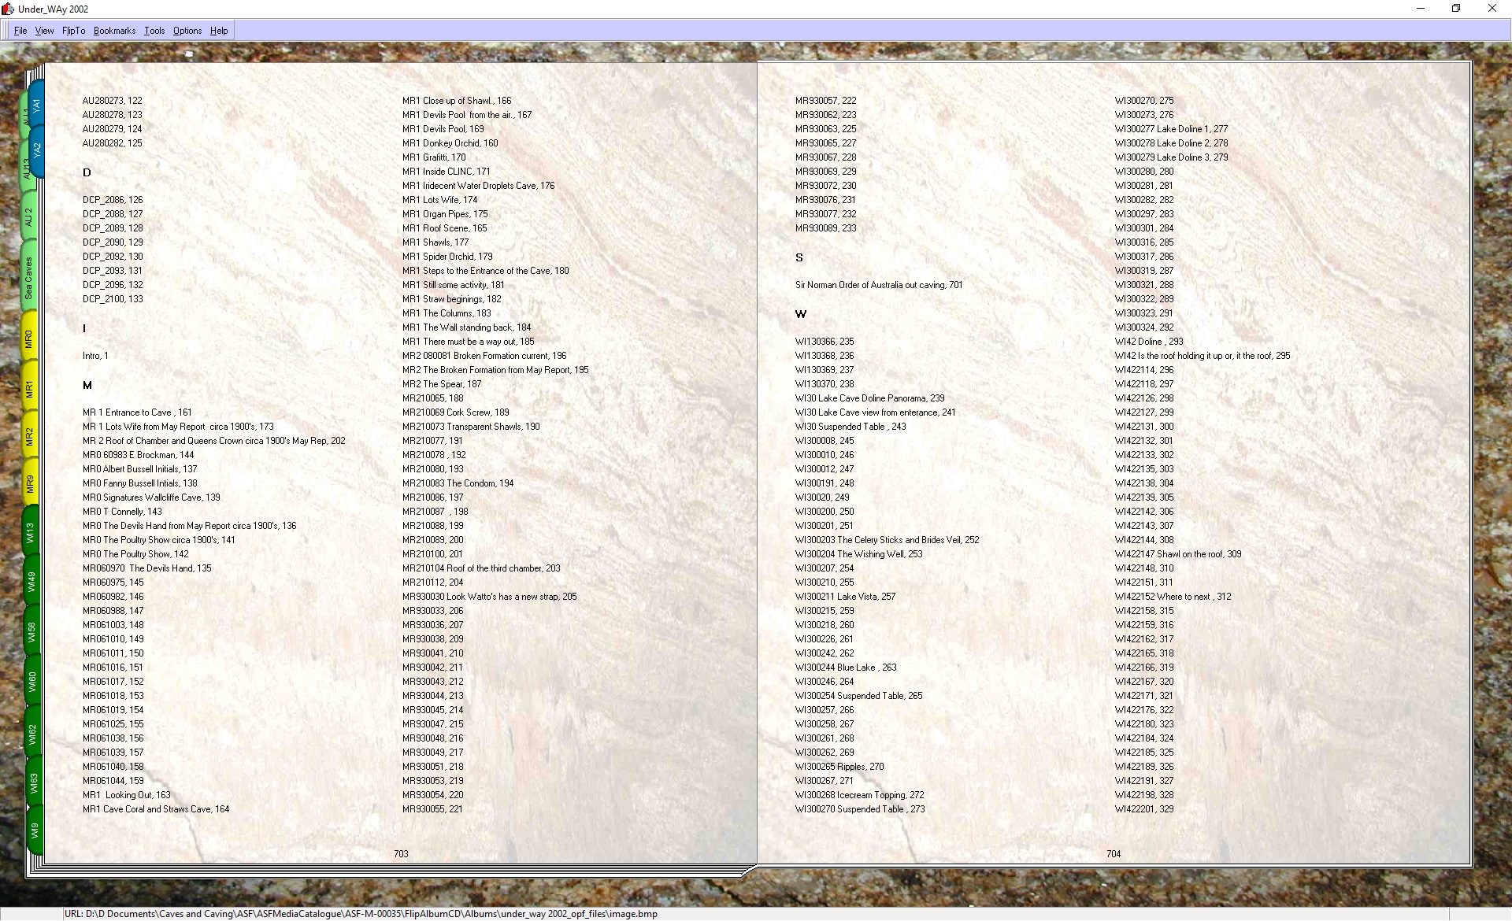The width and height of the screenshot is (1512, 921).
Task: Open 'MR 1 Entrance to Cave , 161'
Action: 137,412
